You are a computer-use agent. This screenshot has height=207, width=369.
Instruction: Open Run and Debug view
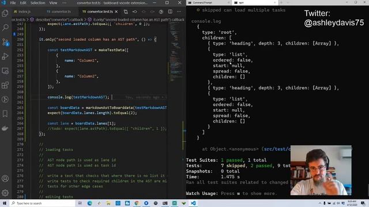point(5,56)
